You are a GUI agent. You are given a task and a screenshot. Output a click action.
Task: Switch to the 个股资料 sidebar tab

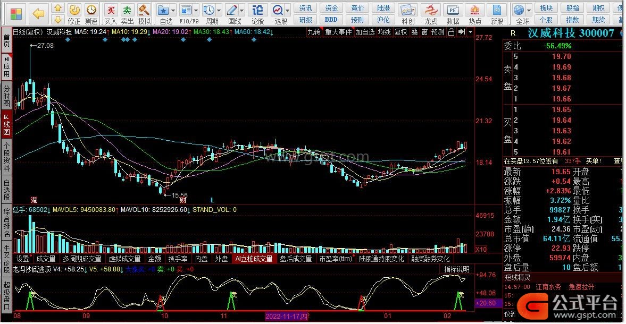6,157
